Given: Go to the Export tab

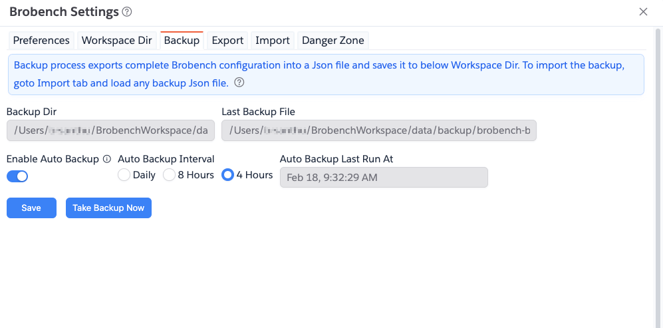Looking at the screenshot, I should [x=227, y=41].
